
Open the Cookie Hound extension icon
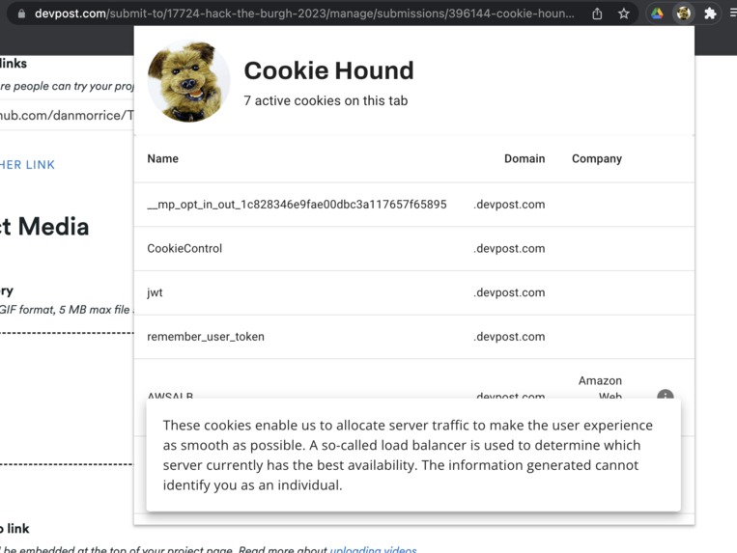(684, 14)
